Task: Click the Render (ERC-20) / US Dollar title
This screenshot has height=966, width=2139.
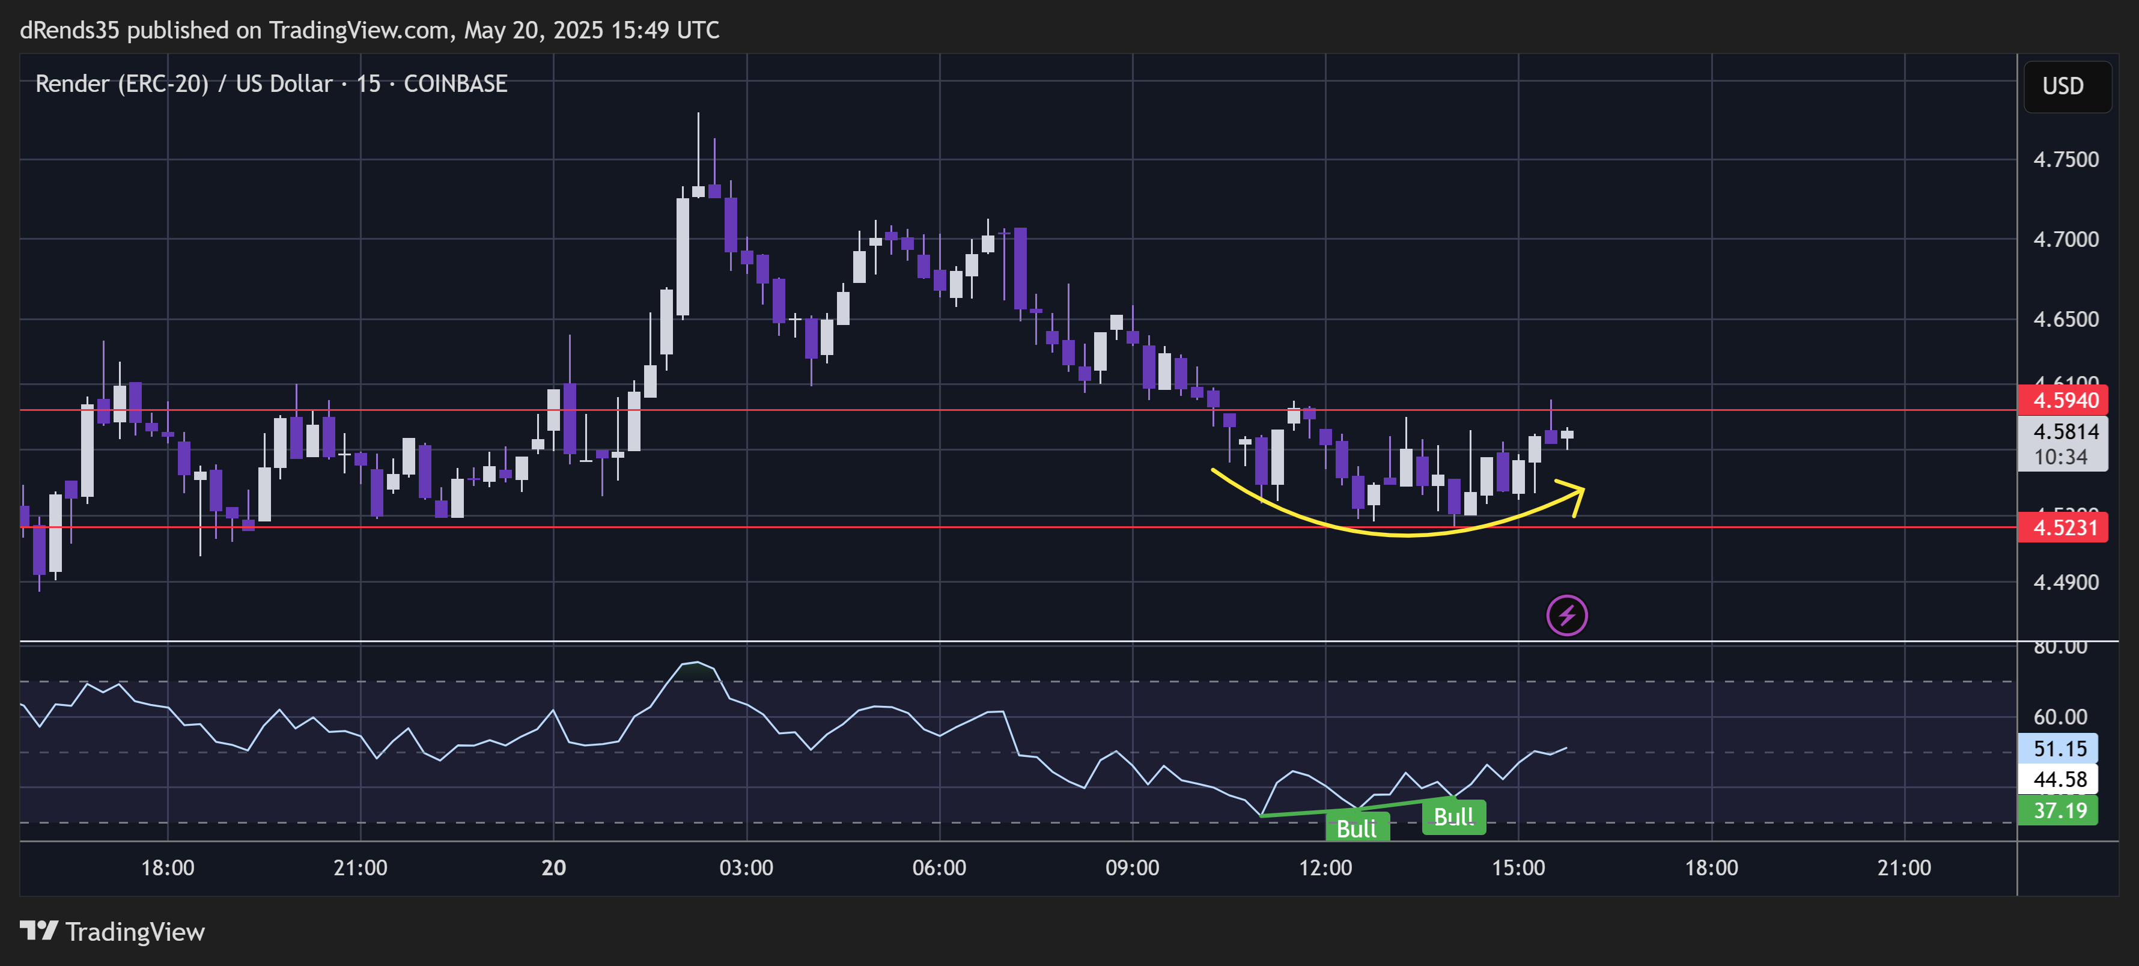Action: [184, 84]
